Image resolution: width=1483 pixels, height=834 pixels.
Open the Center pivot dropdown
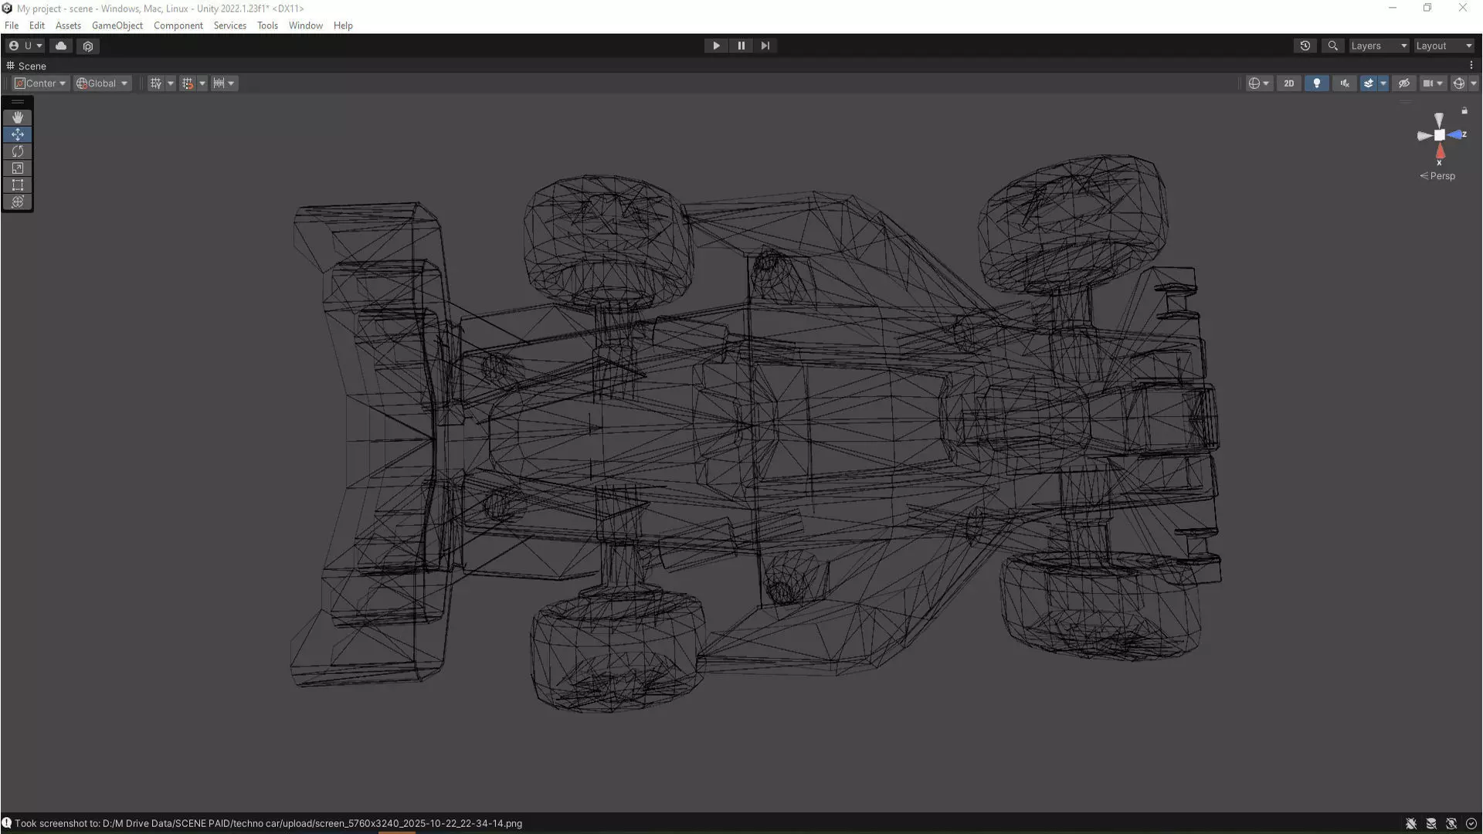pos(41,83)
